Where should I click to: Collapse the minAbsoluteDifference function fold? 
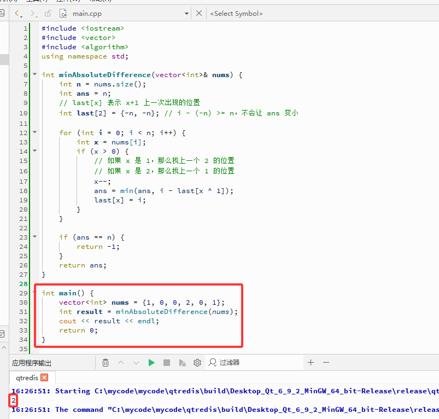[35, 74]
